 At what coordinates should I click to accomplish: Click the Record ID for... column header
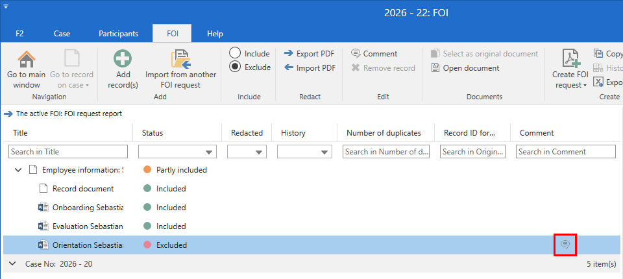click(470, 133)
